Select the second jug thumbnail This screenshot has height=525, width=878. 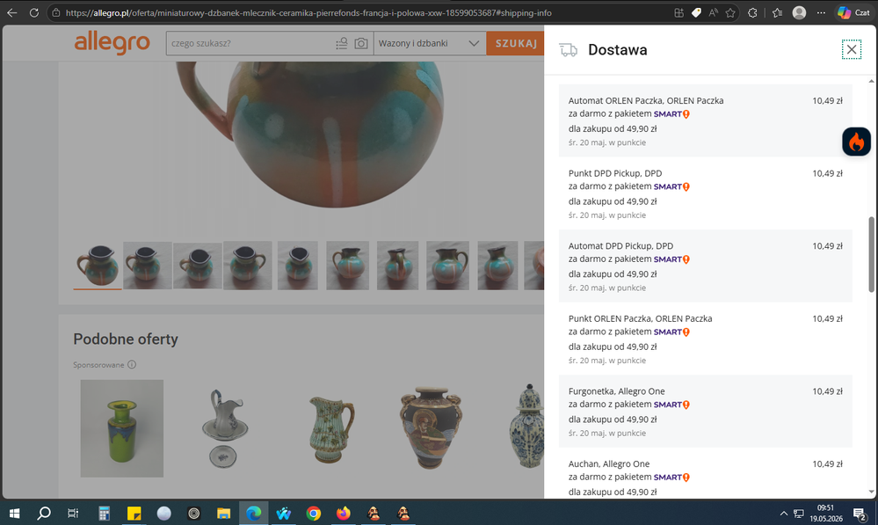click(x=148, y=266)
